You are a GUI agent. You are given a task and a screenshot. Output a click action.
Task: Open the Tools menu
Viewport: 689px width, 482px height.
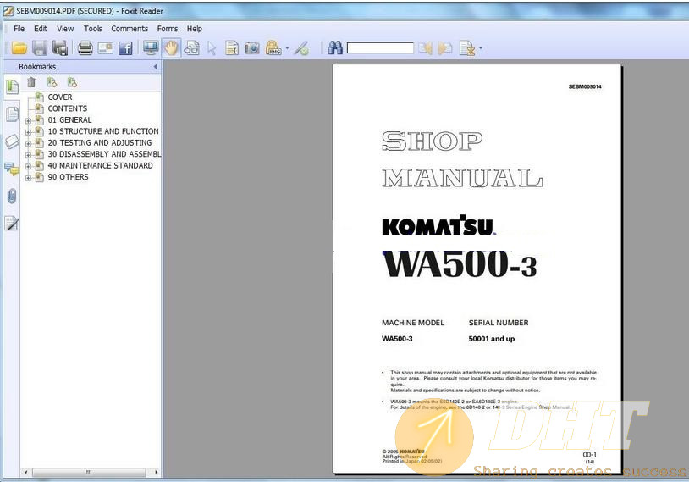coord(93,29)
